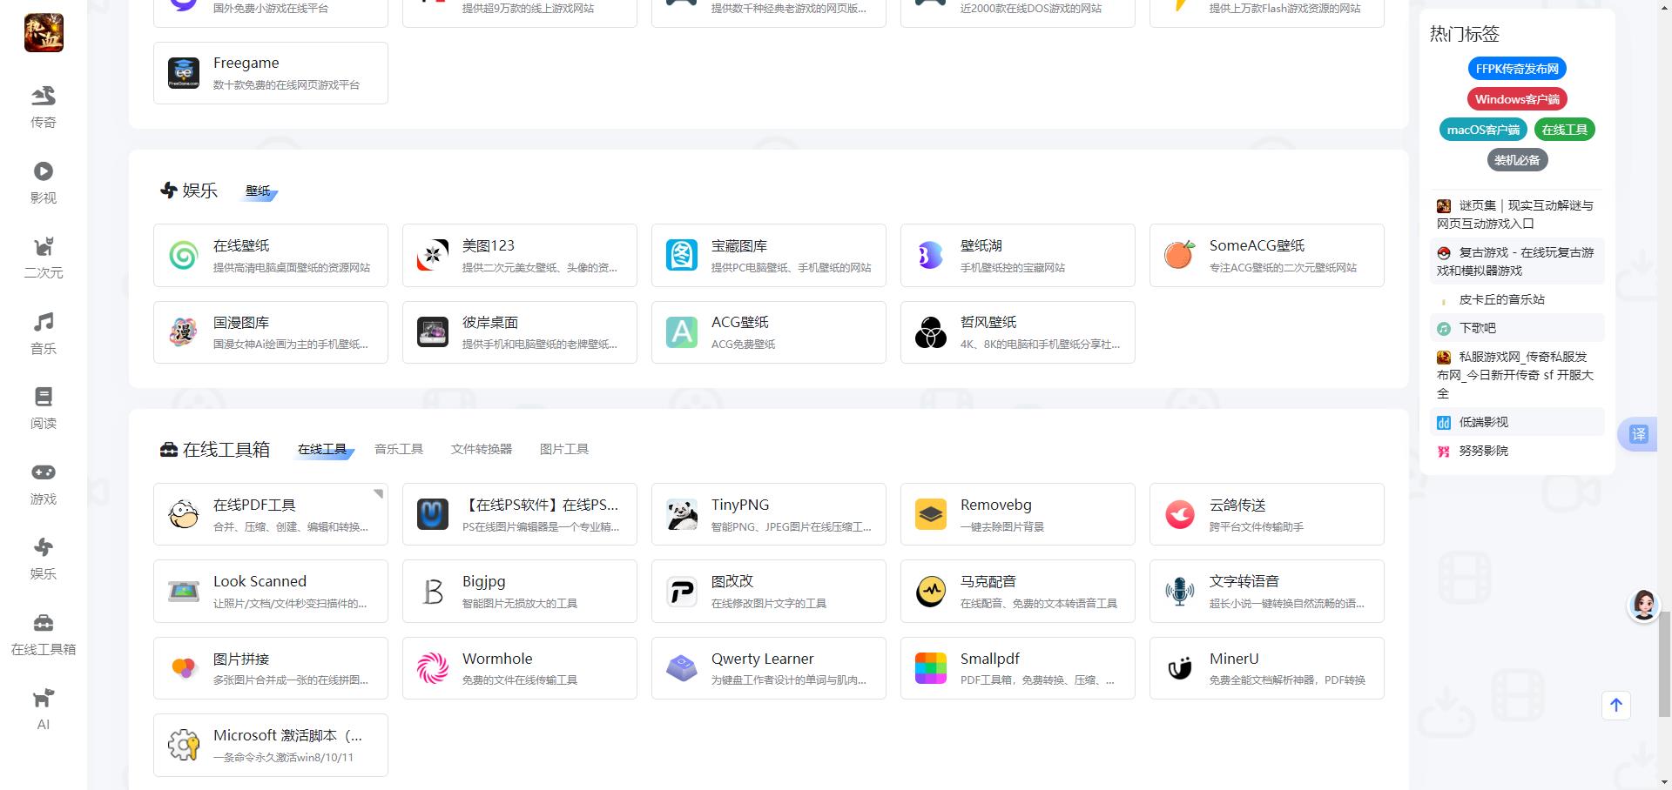Open the 图片拼接 card
The height and width of the screenshot is (790, 1672).
coord(271,668)
